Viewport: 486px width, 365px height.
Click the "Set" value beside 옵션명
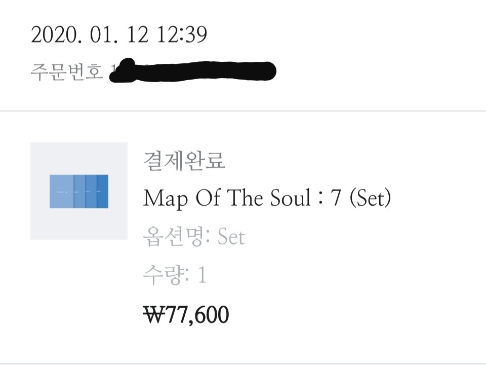[x=231, y=237]
